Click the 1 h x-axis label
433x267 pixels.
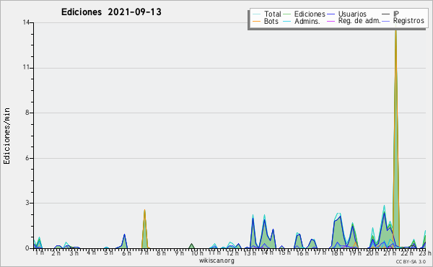40,253
